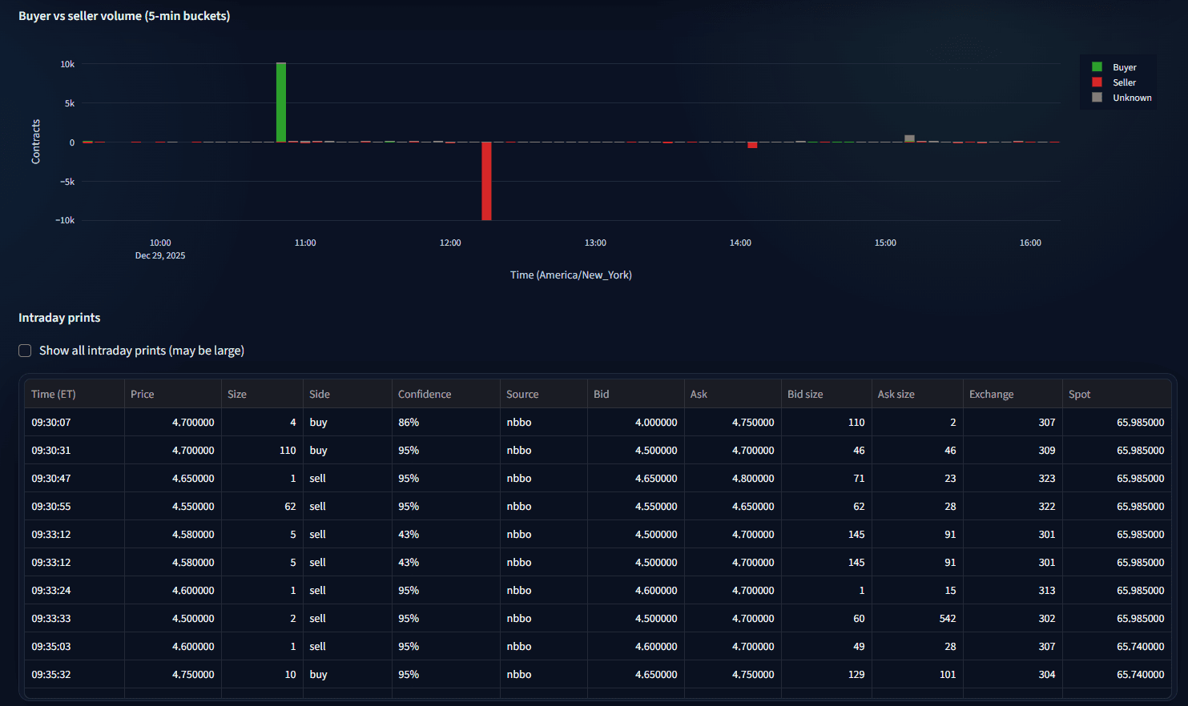The image size is (1188, 706).
Task: Sort table by the Price column
Action: 143,394
